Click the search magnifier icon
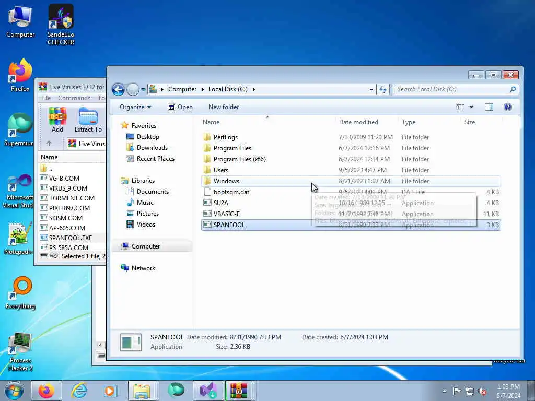 tap(513, 89)
